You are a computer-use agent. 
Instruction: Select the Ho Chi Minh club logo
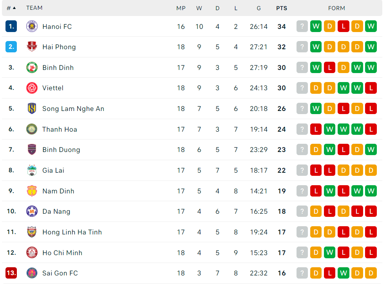coord(32,252)
